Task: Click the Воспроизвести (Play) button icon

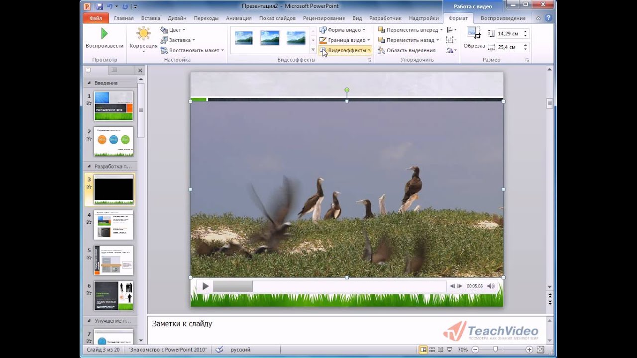Action: (x=105, y=33)
